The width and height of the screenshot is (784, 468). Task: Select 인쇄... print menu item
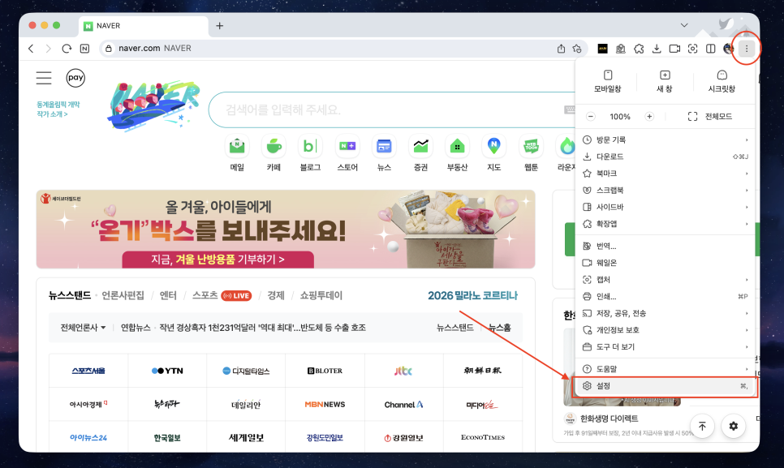point(665,296)
